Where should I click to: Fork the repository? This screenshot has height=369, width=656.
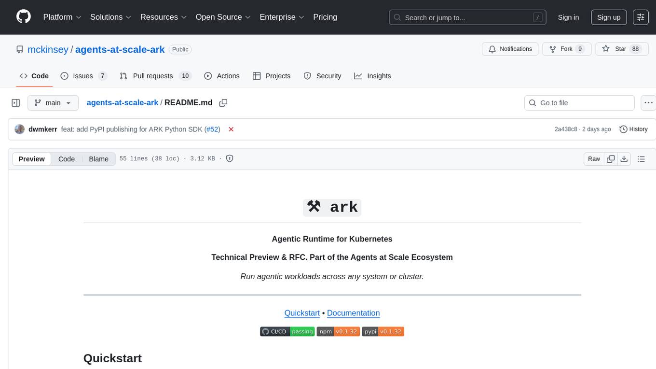[567, 49]
